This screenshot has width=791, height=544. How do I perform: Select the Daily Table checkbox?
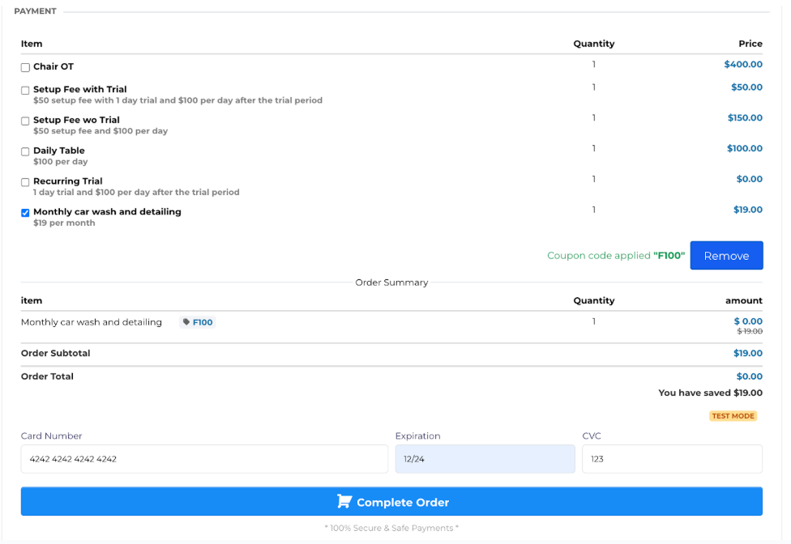[x=25, y=152]
